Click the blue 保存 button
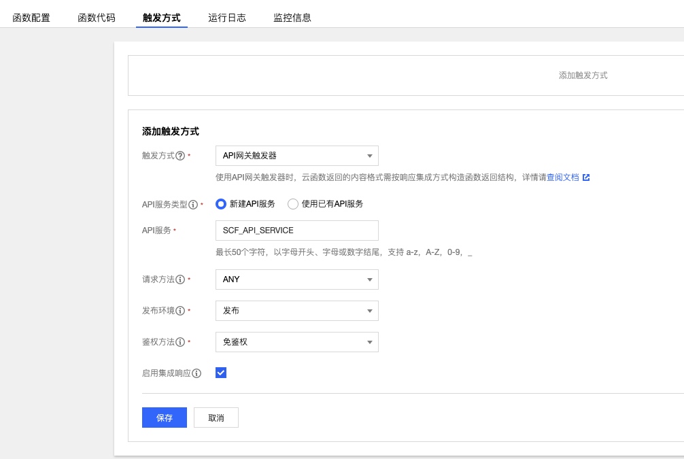 point(165,418)
